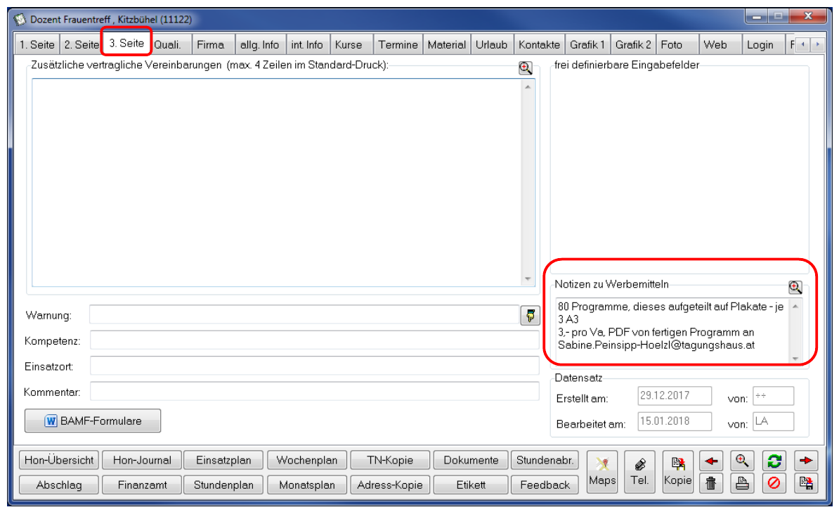Click into the Einsatzort input field
This screenshot has width=839, height=512.
tap(315, 366)
